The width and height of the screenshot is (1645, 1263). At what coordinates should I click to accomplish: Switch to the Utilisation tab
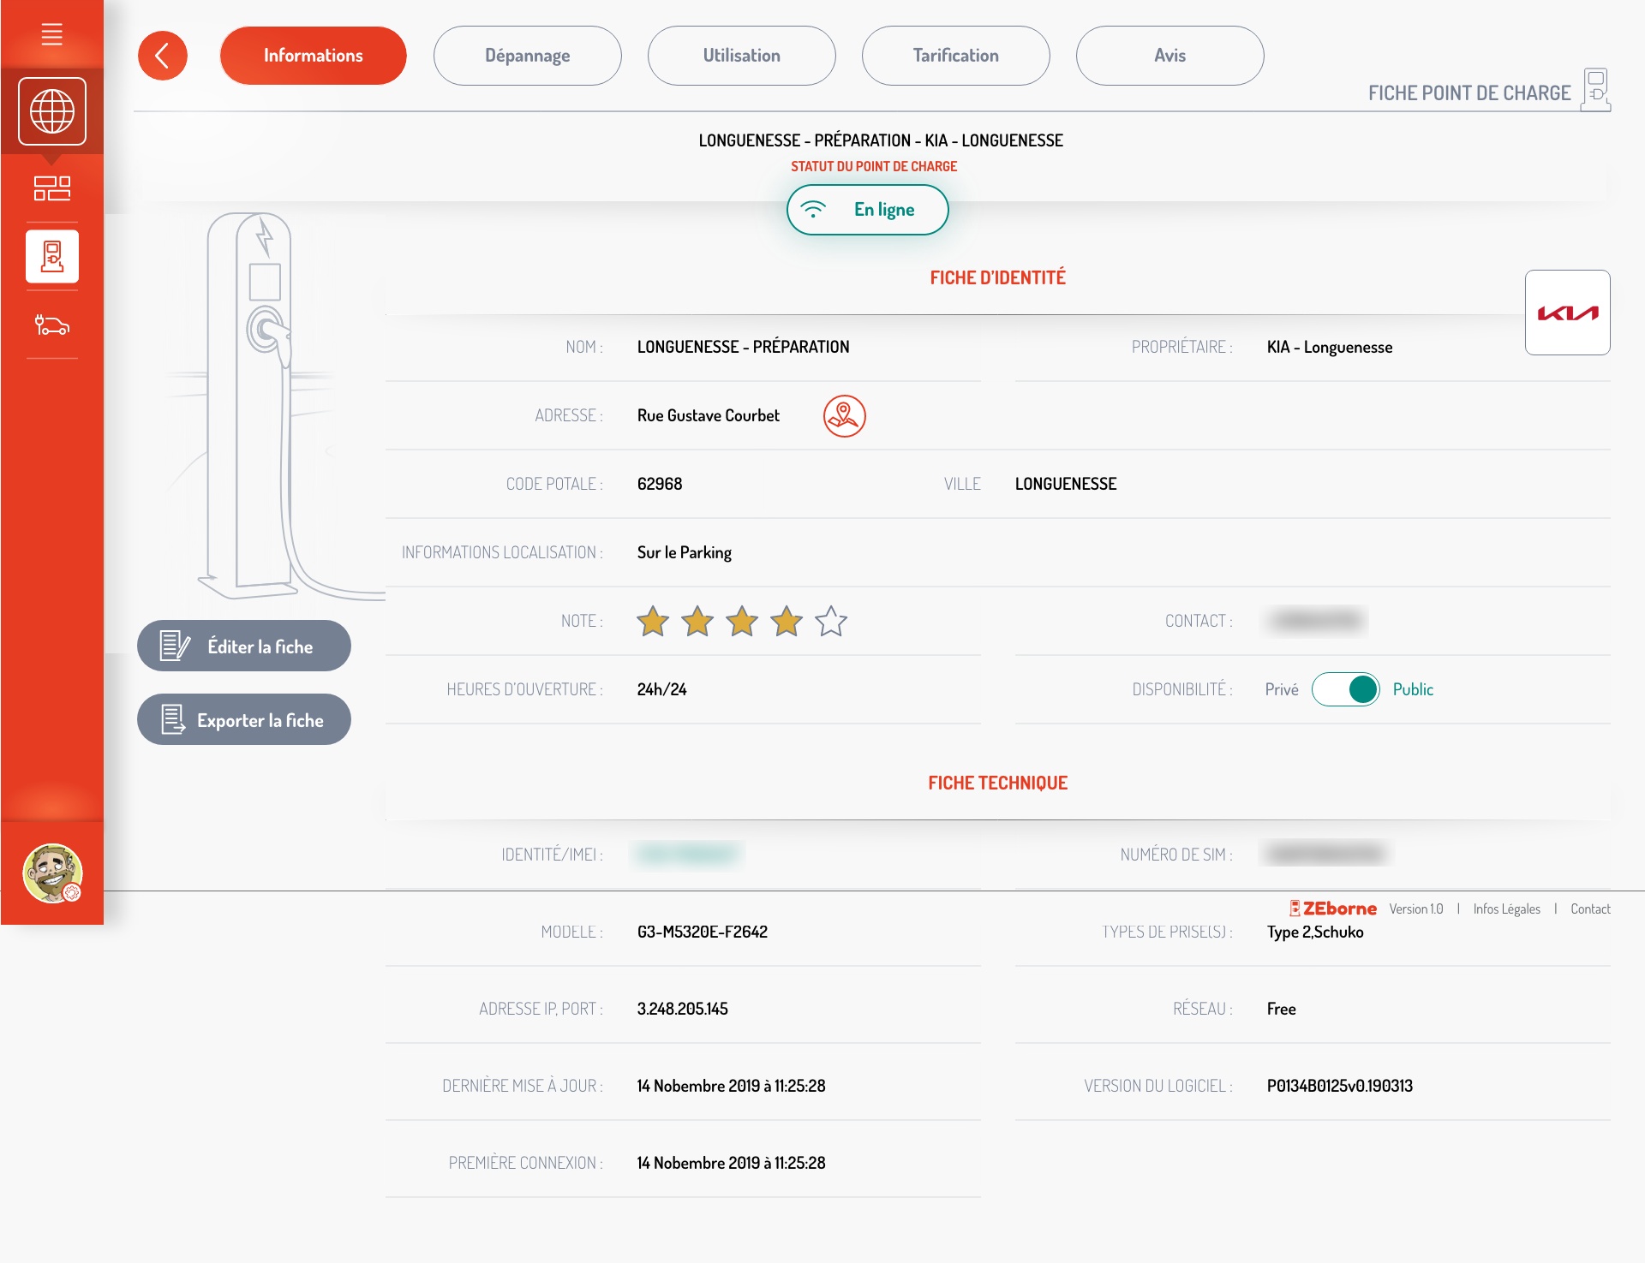[741, 56]
